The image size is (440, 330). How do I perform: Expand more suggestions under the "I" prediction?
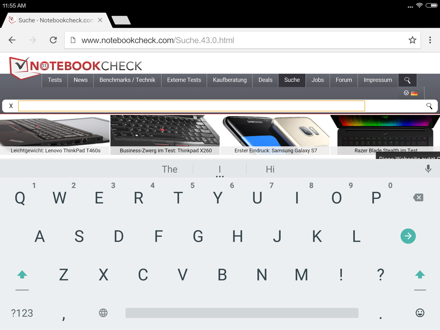[220, 176]
